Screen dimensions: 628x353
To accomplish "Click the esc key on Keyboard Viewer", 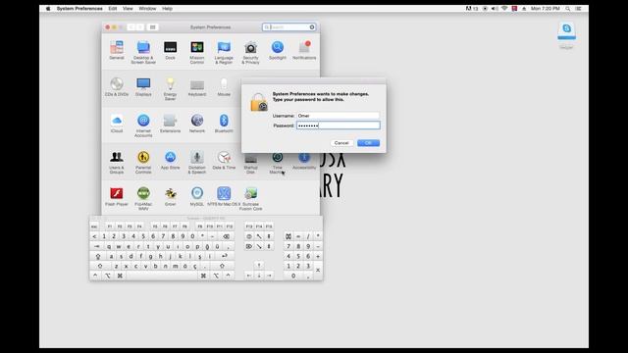I will [x=94, y=227].
